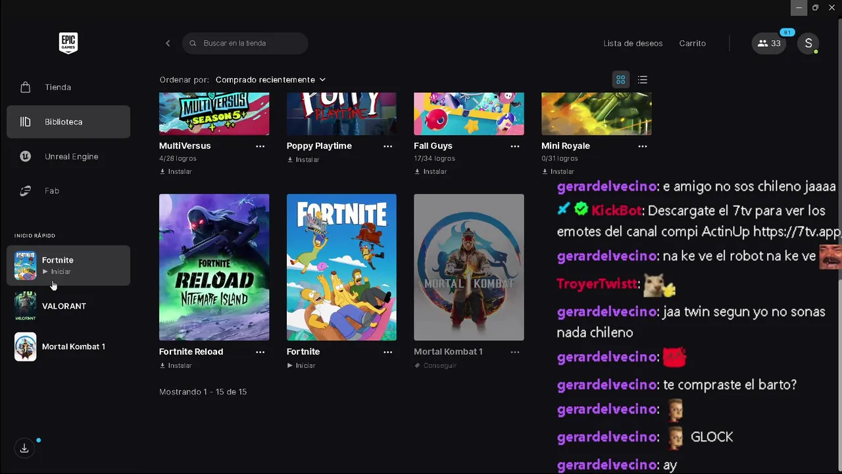
Task: Open Fall Guys options menu
Action: (515, 146)
